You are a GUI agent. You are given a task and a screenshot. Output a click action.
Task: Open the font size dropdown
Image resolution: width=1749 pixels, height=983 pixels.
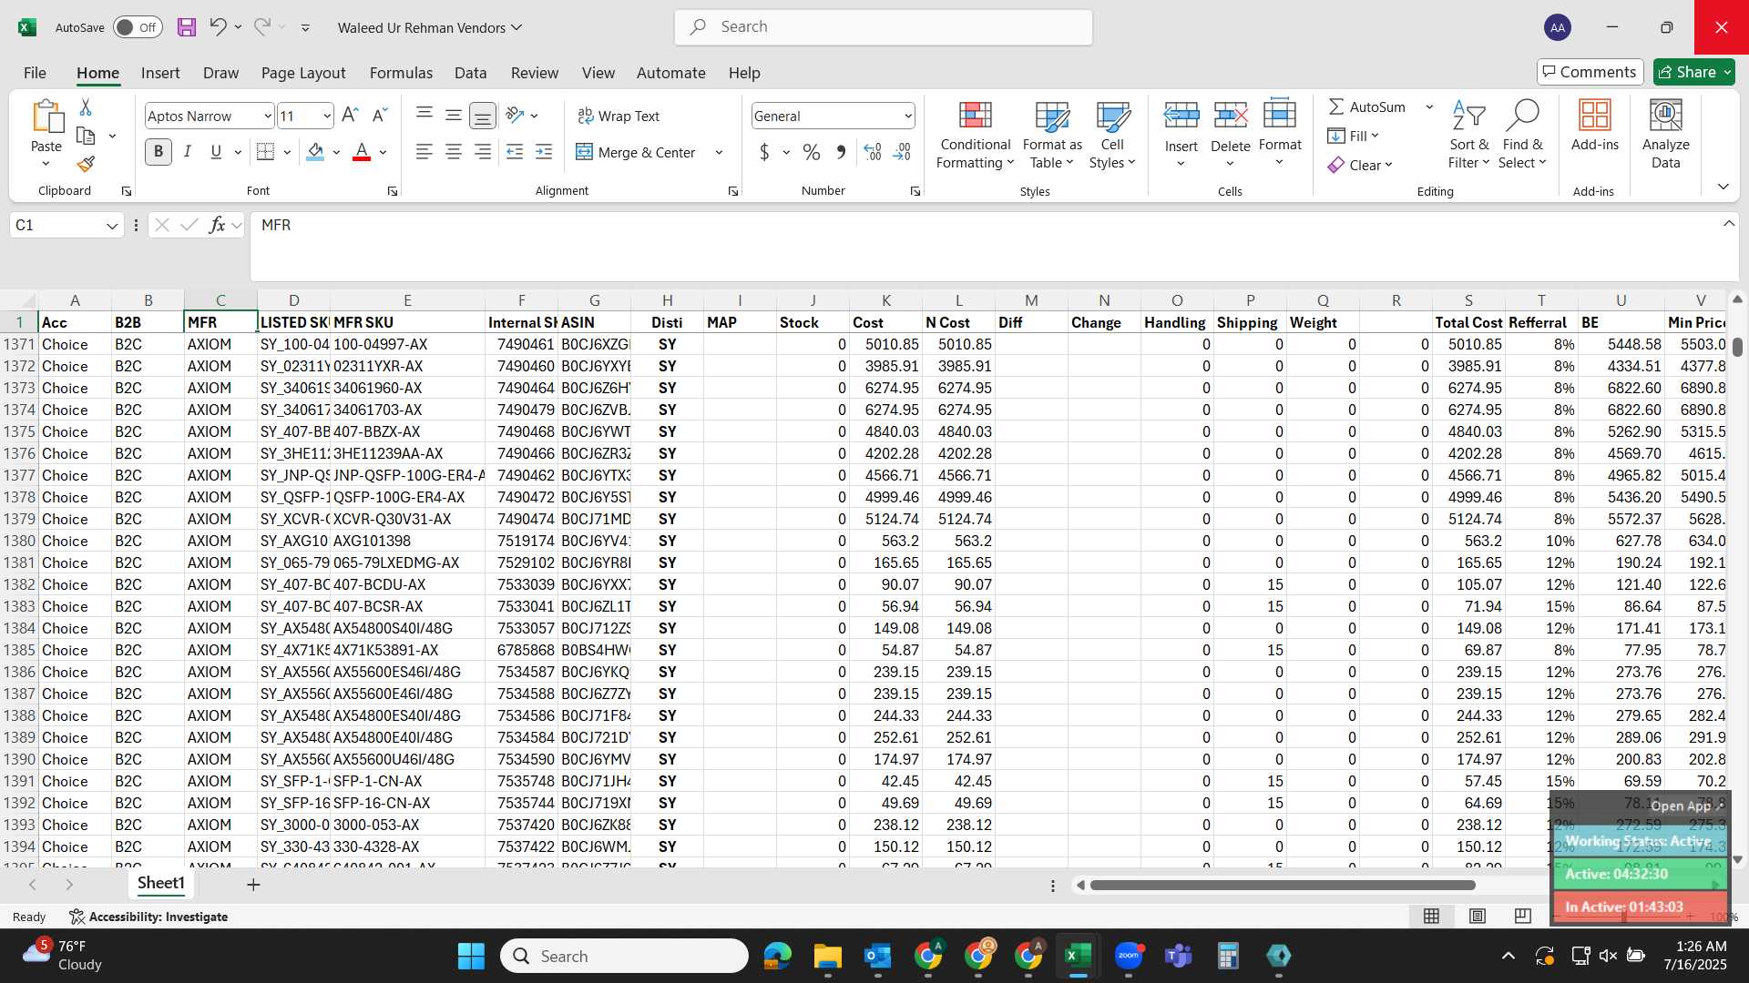pos(327,117)
